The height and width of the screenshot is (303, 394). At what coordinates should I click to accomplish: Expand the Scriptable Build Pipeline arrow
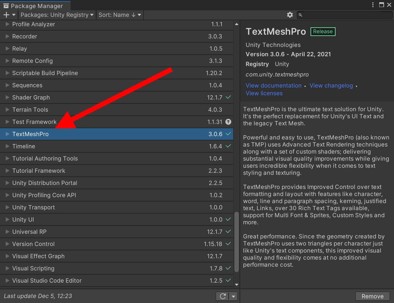tap(7, 73)
